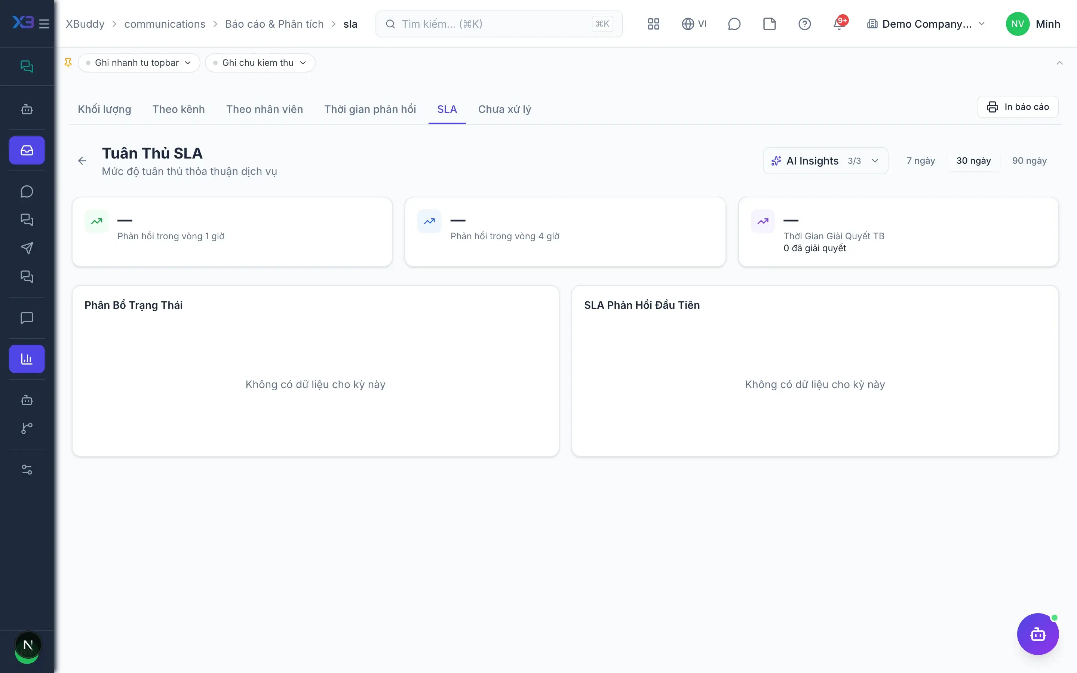This screenshot has height=673, width=1077.
Task: Click the back arrow beside Tuân Thủ SLA
Action: click(x=82, y=161)
